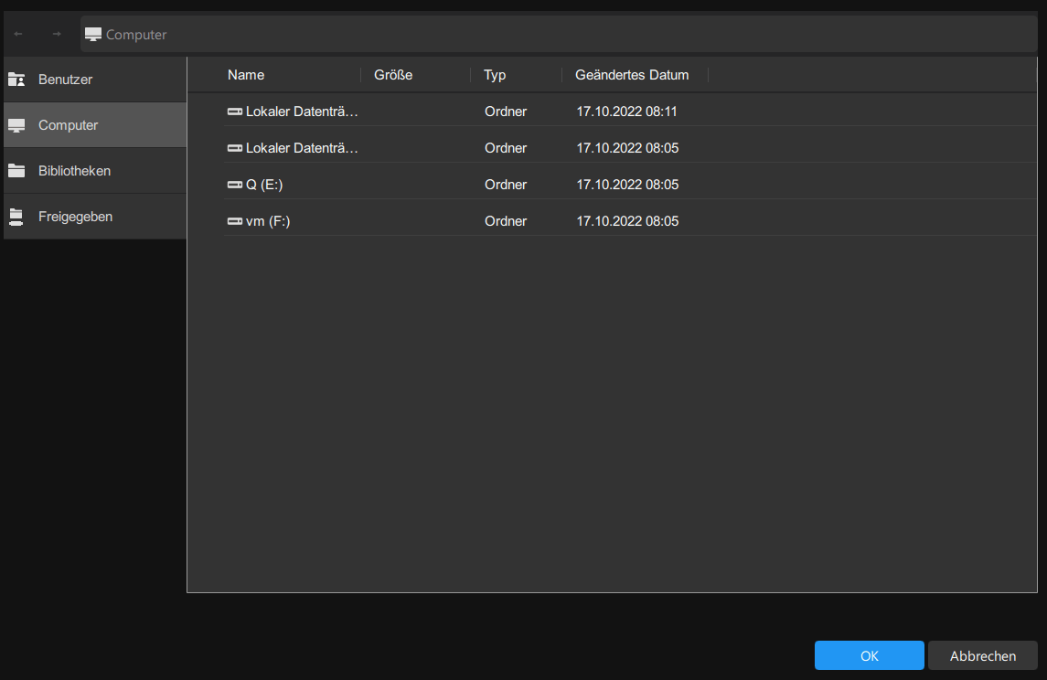Select the second Lokaler Datenträger row name

pyautogui.click(x=302, y=148)
